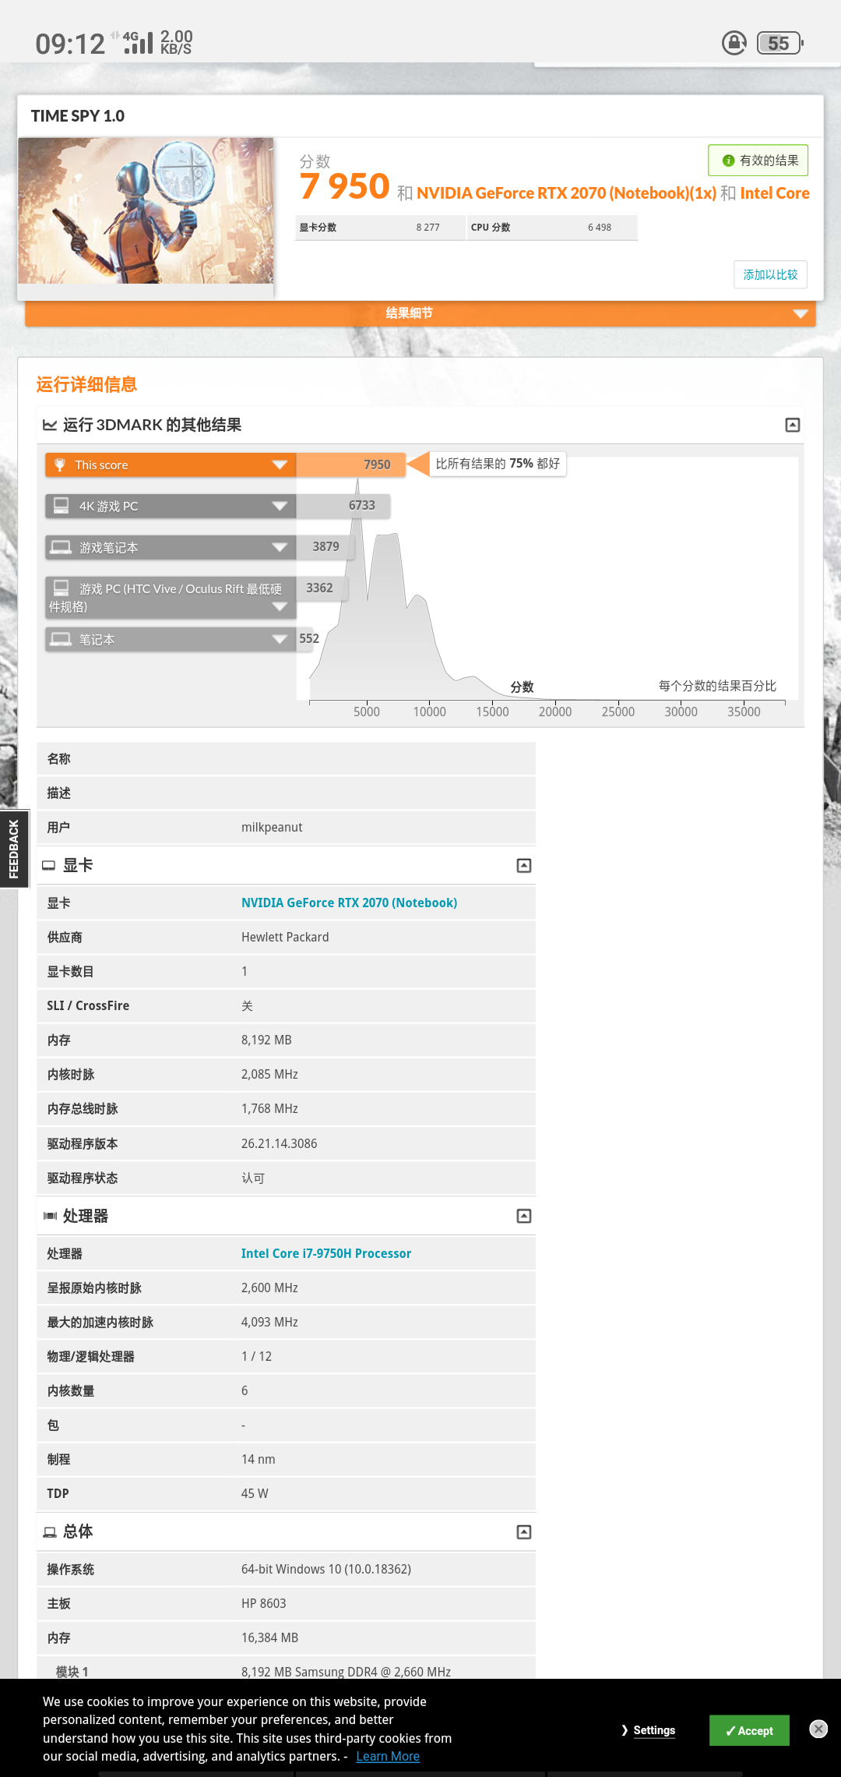Click the monitor icon beside 4K 游戏 PC
Image resolution: width=841 pixels, height=1777 pixels.
pyautogui.click(x=61, y=506)
